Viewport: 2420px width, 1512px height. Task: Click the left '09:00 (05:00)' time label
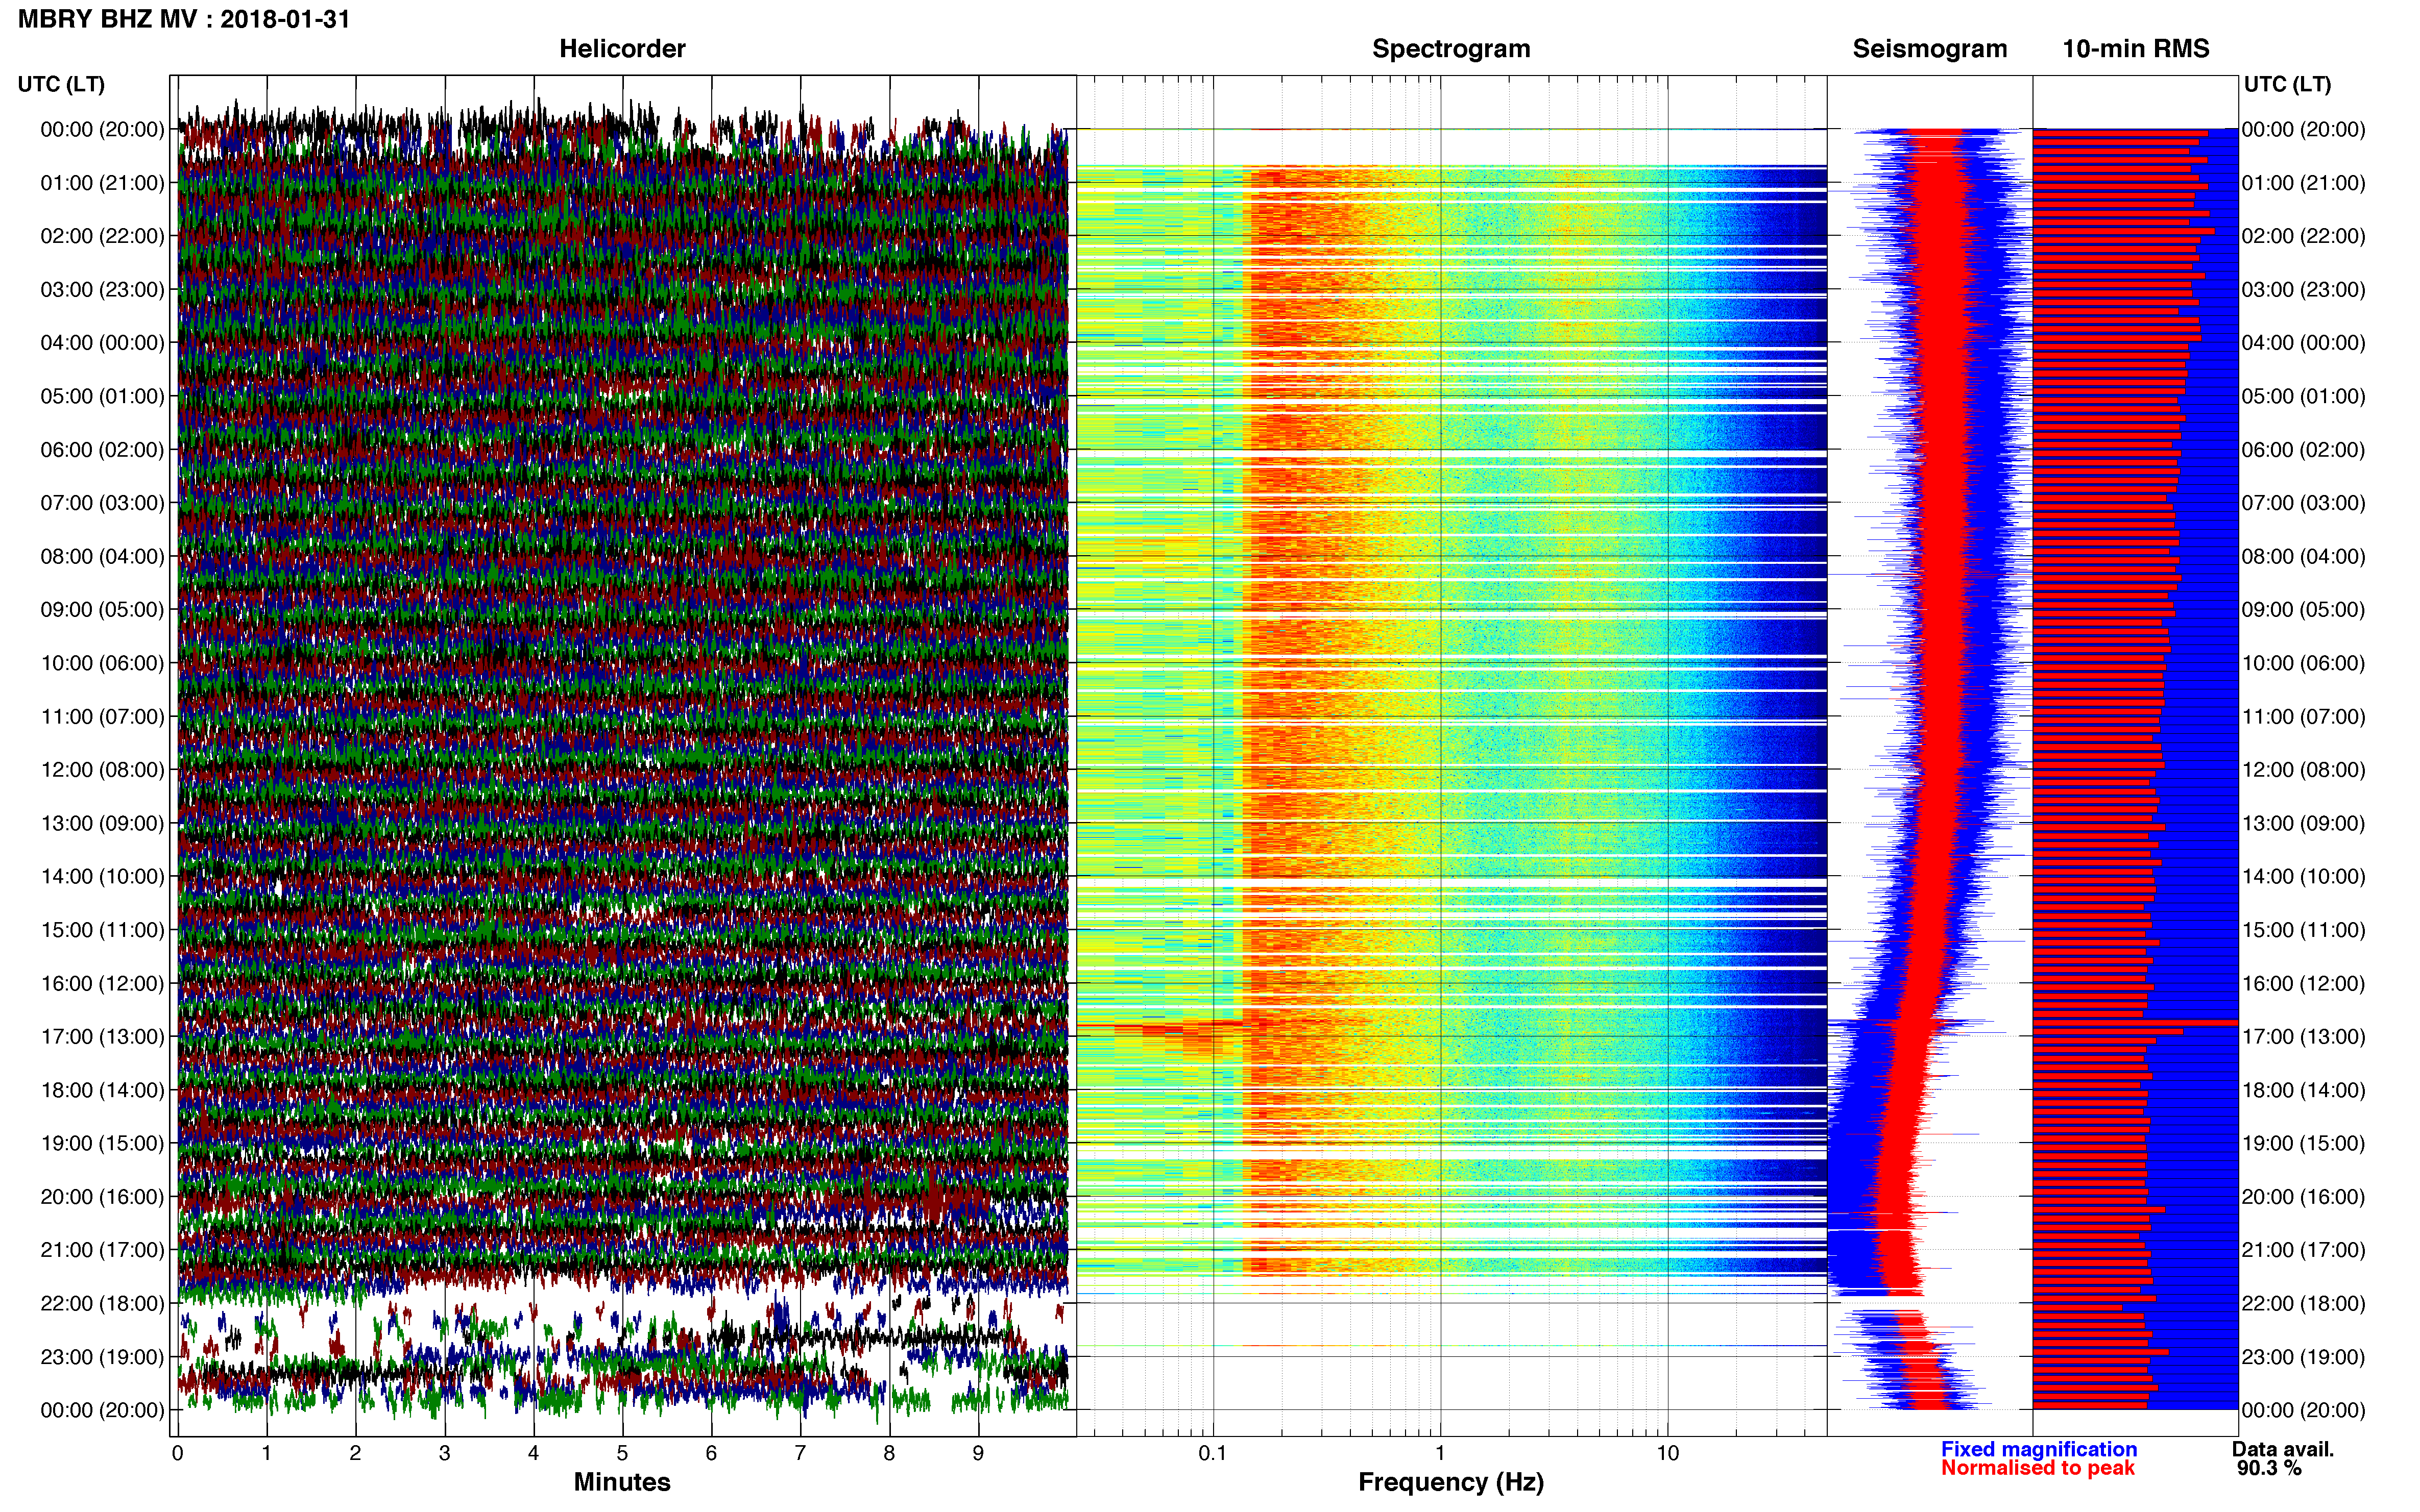[x=102, y=610]
